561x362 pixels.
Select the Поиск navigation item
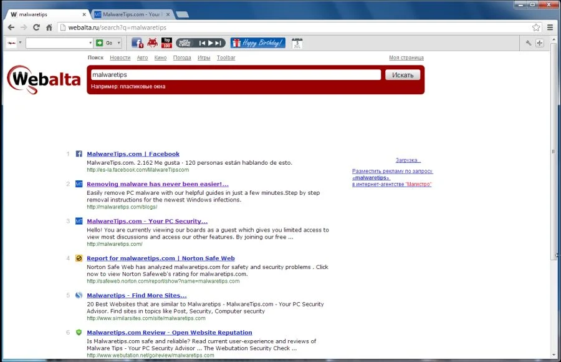95,57
